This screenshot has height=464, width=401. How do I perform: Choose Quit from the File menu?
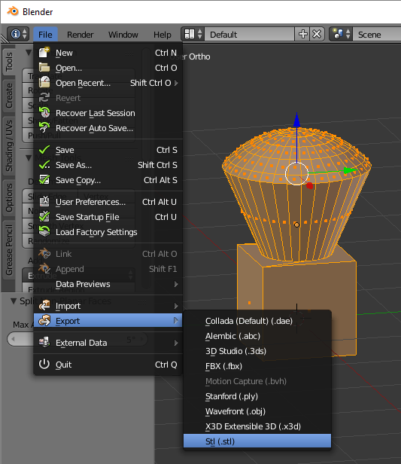click(108, 365)
